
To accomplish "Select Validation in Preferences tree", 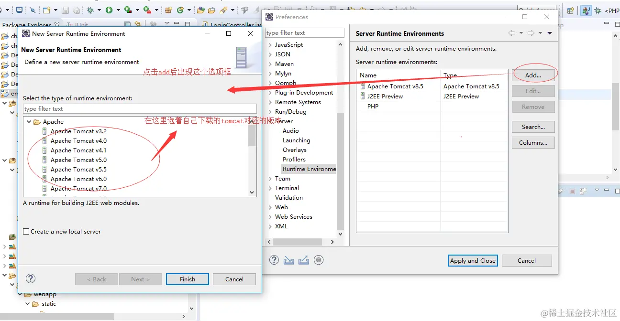I will (x=289, y=198).
